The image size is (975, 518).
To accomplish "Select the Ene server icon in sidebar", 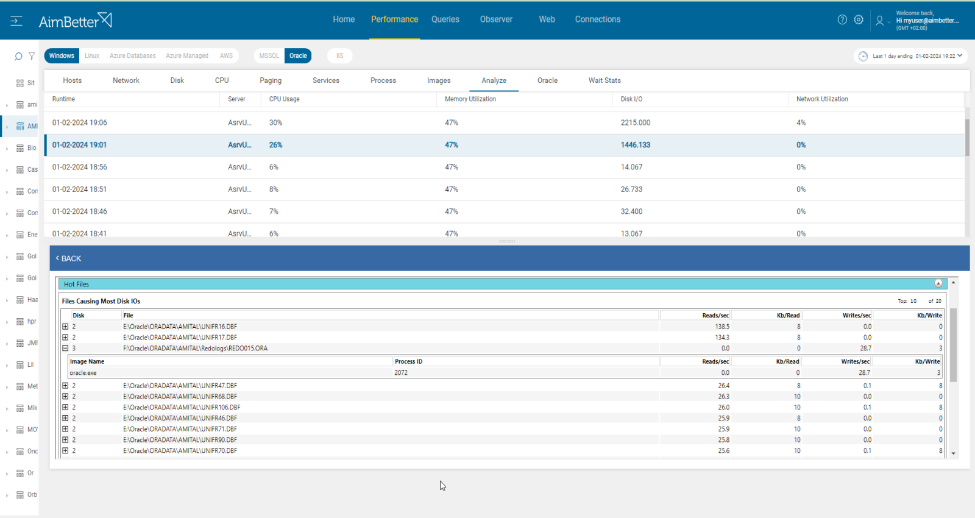I will coord(20,235).
